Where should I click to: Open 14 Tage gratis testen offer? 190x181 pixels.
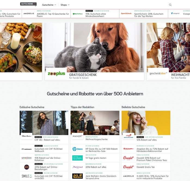pyautogui.click(x=96, y=158)
